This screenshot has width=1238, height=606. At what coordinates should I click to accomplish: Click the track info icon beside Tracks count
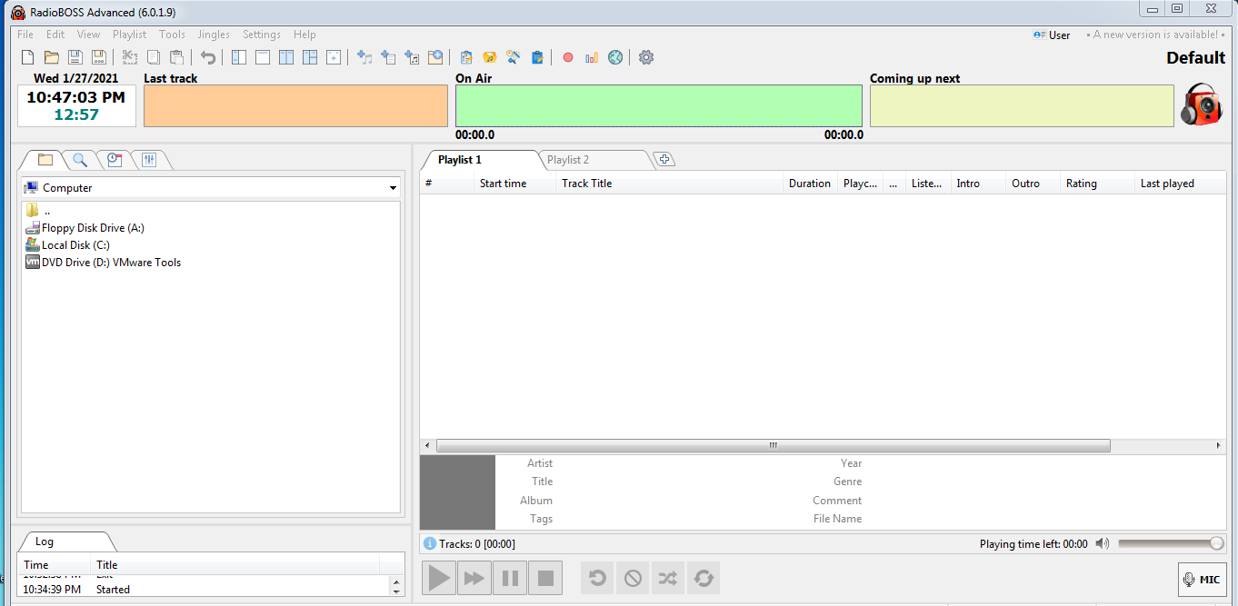tap(430, 543)
